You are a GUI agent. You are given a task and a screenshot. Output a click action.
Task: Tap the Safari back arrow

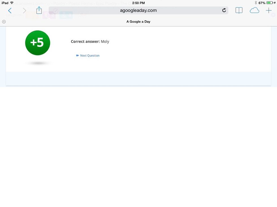click(10, 11)
